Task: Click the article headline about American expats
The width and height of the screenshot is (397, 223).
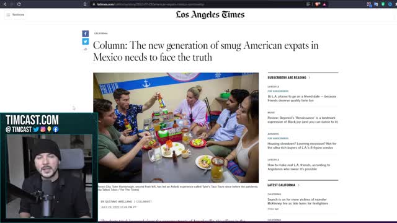Action: tap(205, 51)
